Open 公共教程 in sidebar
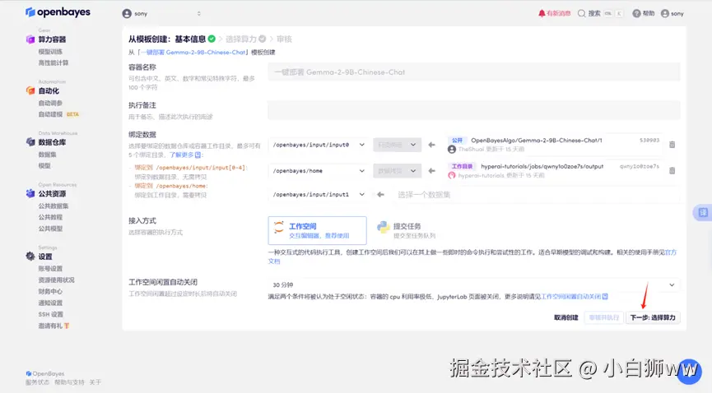This screenshot has width=712, height=393. pos(50,217)
